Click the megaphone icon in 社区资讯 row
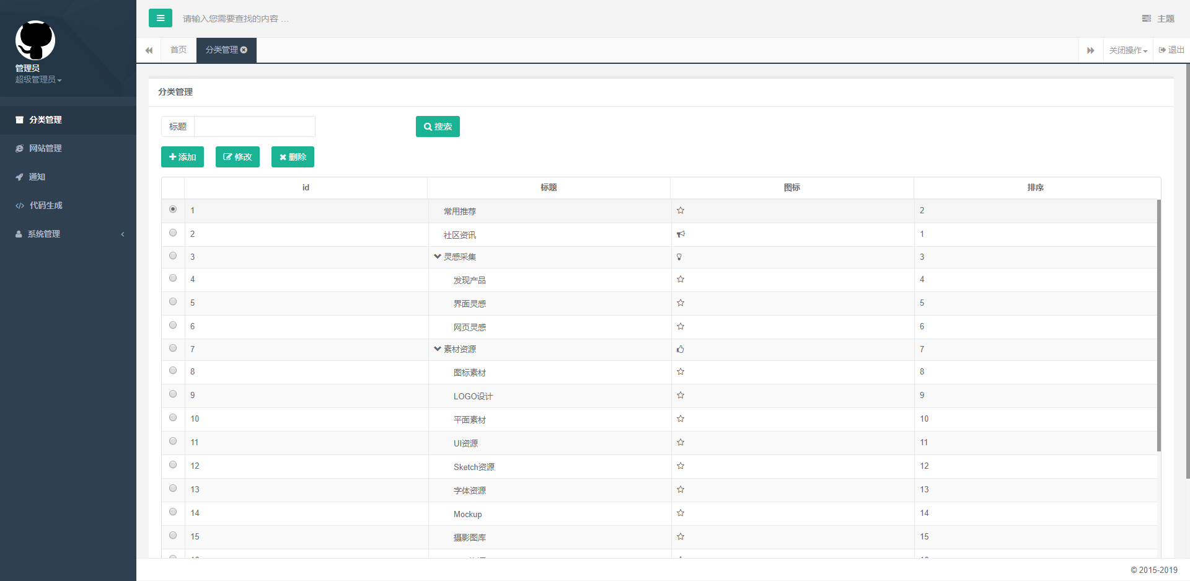The image size is (1190, 581). click(681, 234)
